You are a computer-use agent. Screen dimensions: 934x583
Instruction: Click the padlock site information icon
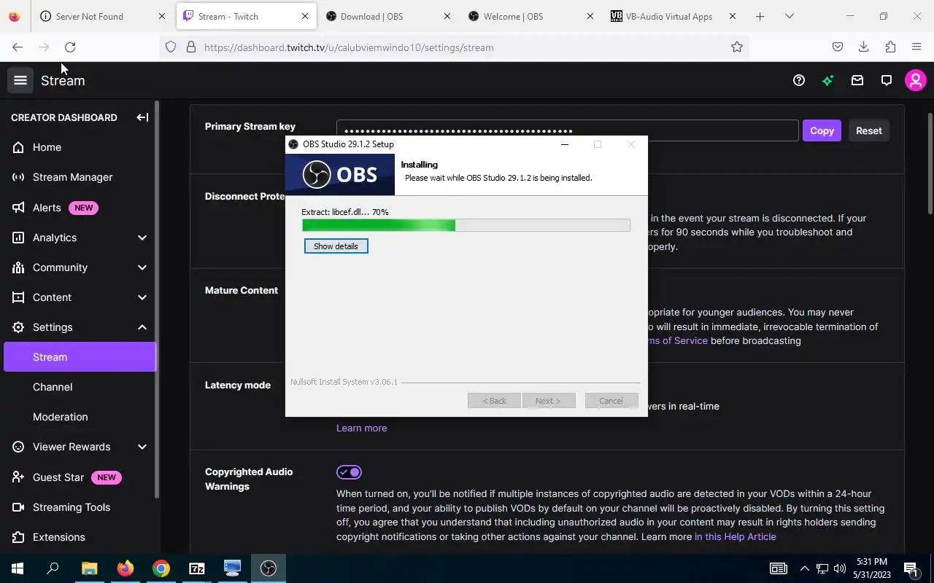191,47
